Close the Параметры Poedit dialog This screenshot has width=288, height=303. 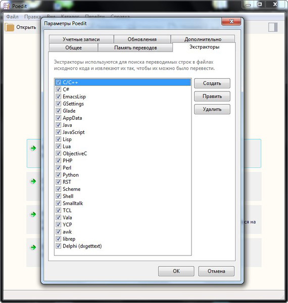point(231,21)
